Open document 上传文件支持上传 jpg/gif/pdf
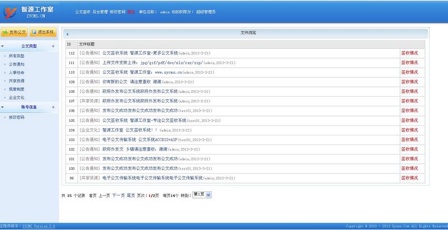This screenshot has height=230, width=448. point(152,63)
